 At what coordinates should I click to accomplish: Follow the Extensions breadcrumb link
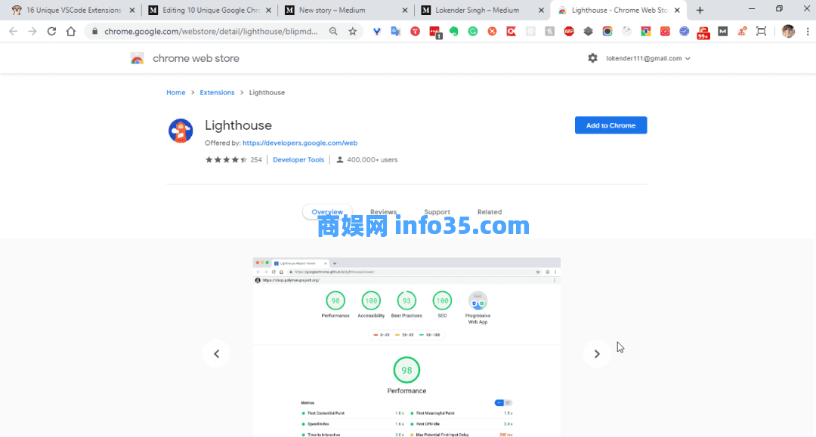coord(217,93)
